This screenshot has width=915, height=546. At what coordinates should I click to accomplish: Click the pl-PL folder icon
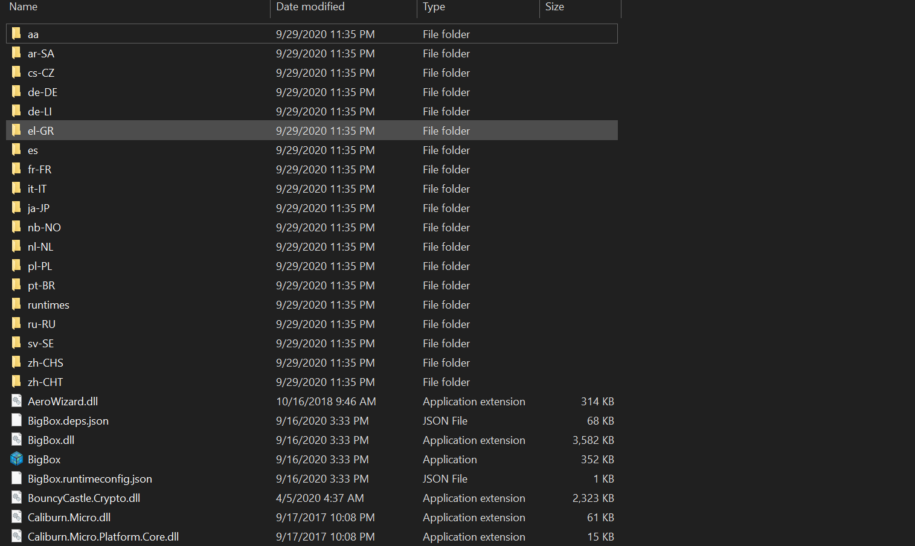(x=16, y=266)
